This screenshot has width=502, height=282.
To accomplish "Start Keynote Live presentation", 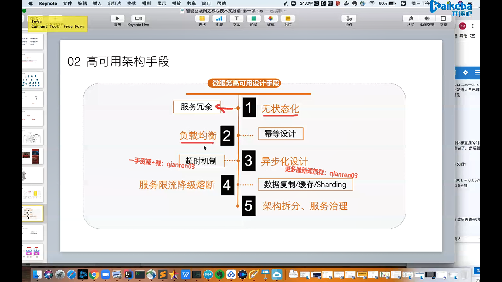I will coord(138,19).
